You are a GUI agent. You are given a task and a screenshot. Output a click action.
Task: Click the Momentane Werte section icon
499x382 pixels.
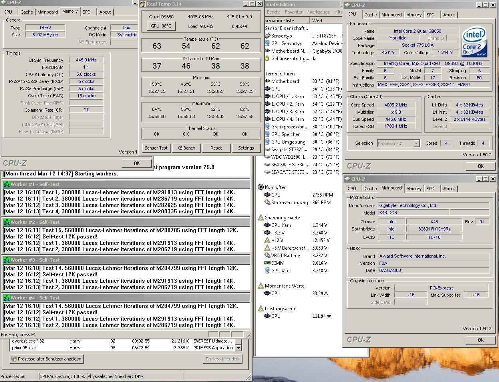pyautogui.click(x=260, y=286)
